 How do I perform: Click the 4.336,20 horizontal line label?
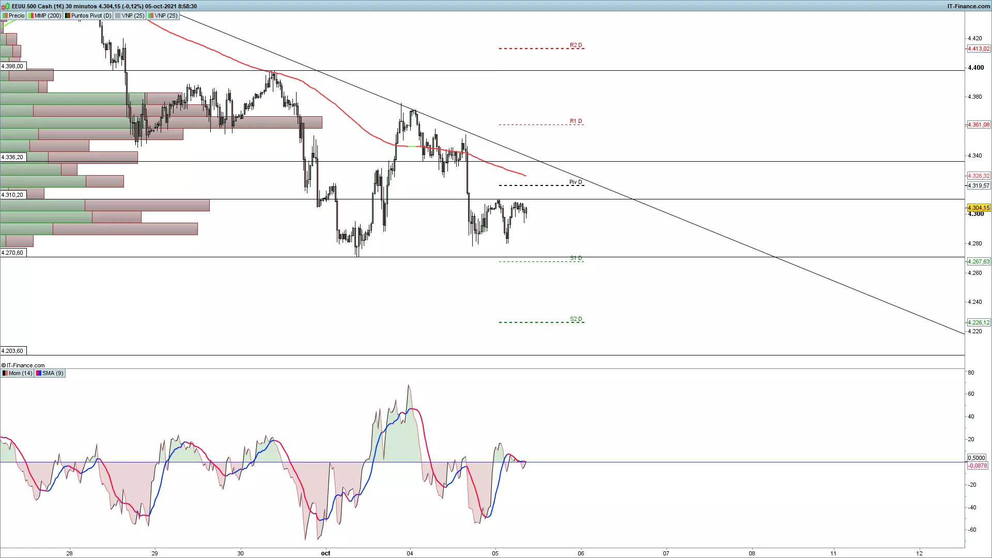pyautogui.click(x=12, y=157)
